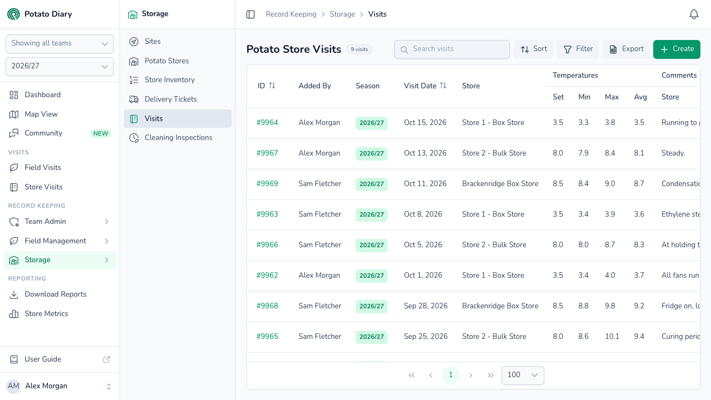This screenshot has width=711, height=400.
Task: Click the green Create button
Action: [x=677, y=49]
